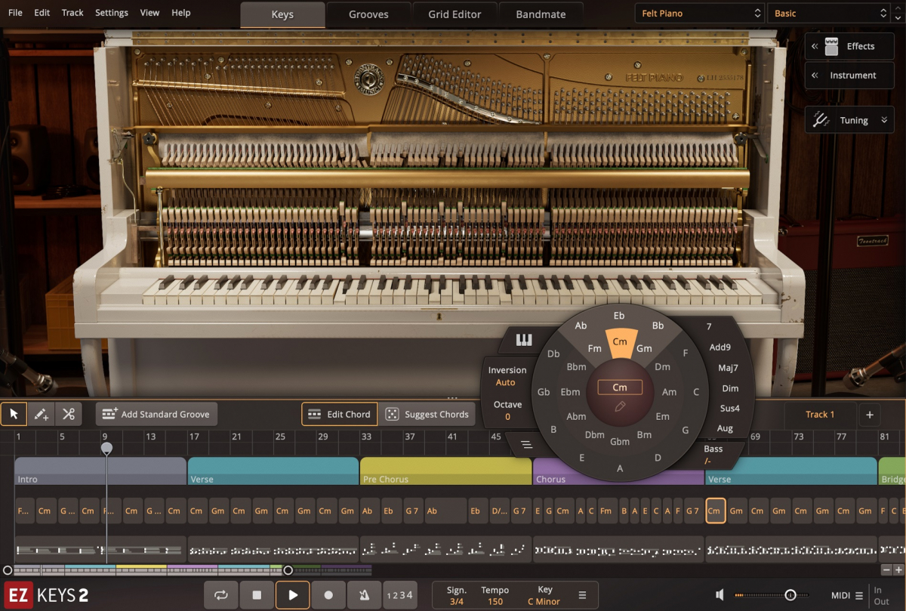Adjust the master volume slider
The image size is (906, 611).
coord(790,595)
